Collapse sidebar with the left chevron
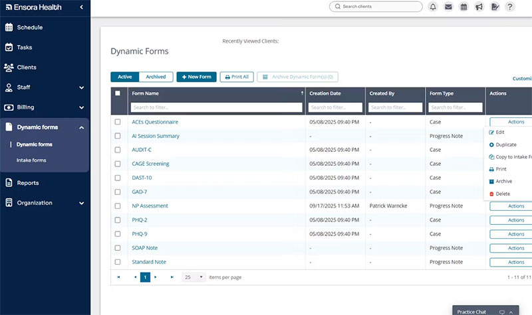This screenshot has width=532, height=315. click(81, 7)
